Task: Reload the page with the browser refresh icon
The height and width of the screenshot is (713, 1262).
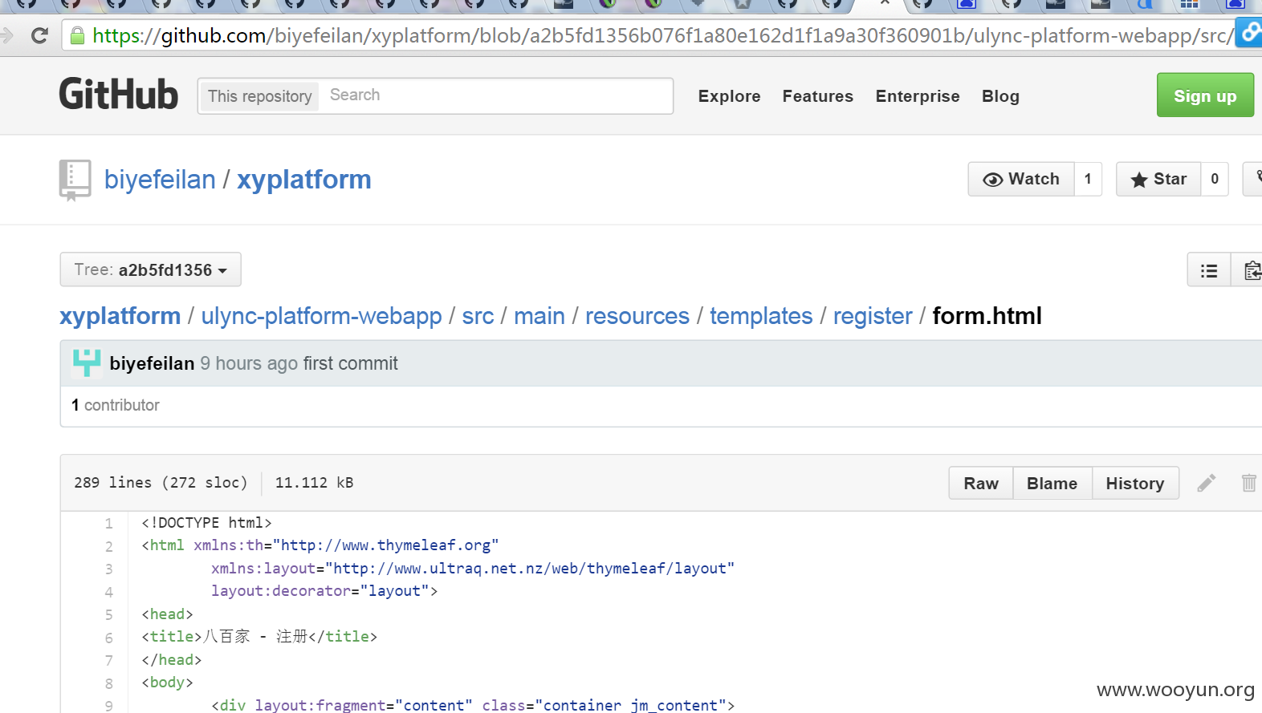Action: [x=39, y=35]
